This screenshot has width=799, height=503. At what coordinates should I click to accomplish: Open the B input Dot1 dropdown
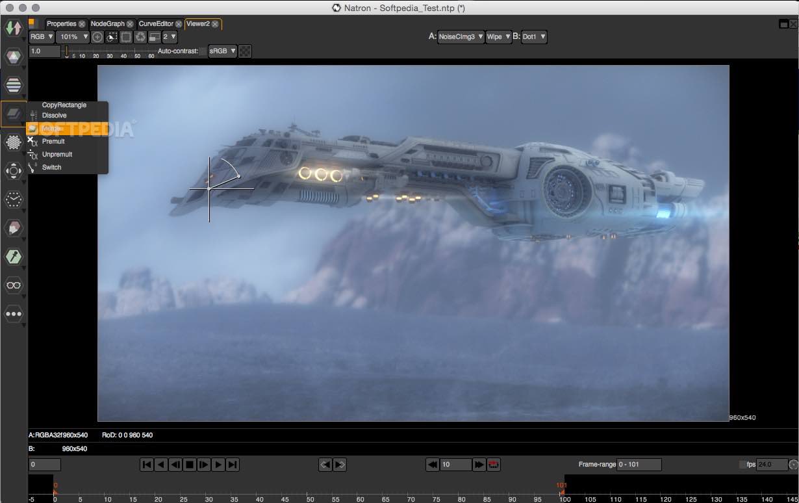[x=534, y=36]
